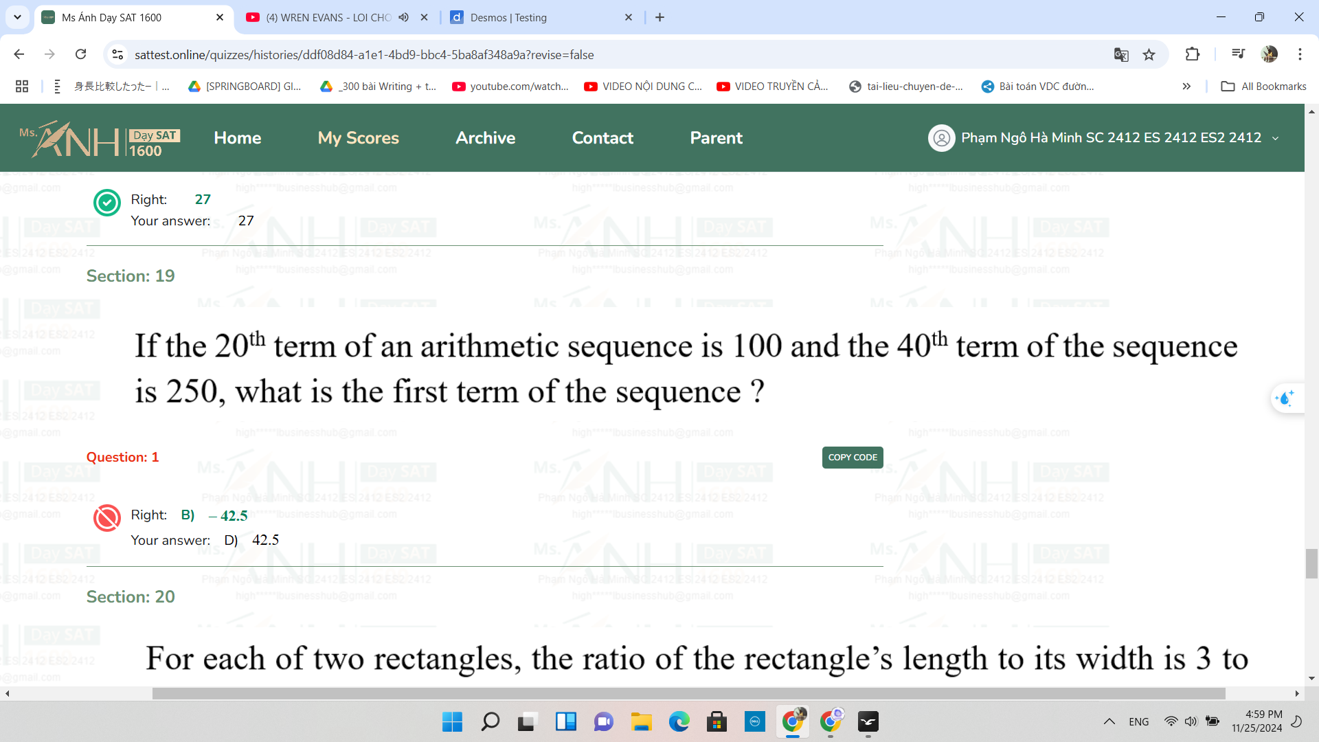Click the Section: 19 heading
Viewport: 1319px width, 742px height.
131,276
